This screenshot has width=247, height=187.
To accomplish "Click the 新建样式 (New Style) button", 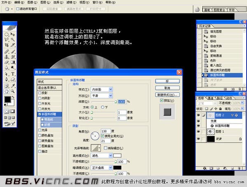I will coord(167,95).
